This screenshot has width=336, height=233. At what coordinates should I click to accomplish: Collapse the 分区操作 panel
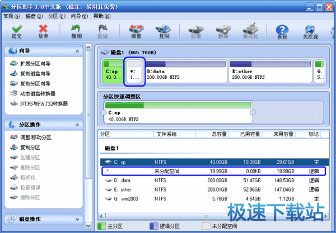click(77, 125)
